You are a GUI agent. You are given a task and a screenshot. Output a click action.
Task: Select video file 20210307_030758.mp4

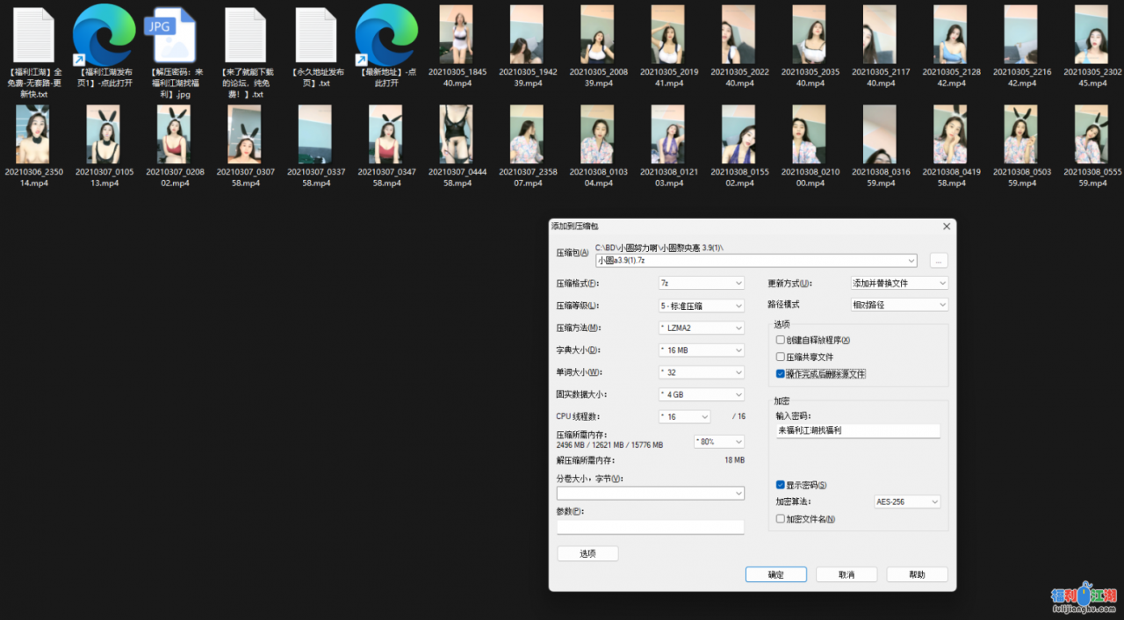pyautogui.click(x=244, y=134)
